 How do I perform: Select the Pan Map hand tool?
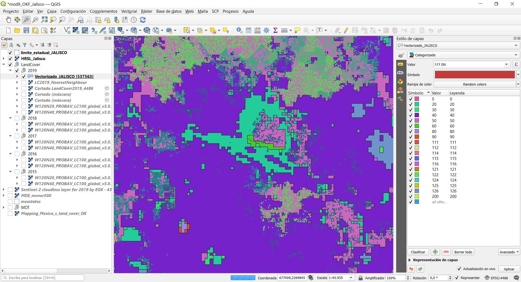pyautogui.click(x=8, y=20)
